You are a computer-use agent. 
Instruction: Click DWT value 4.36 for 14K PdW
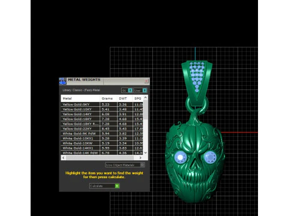point(122,153)
